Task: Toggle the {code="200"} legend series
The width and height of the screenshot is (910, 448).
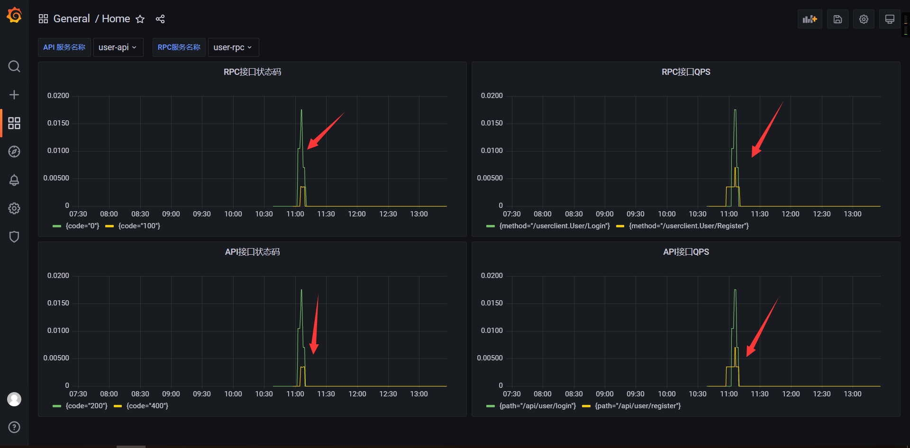Action: click(87, 406)
